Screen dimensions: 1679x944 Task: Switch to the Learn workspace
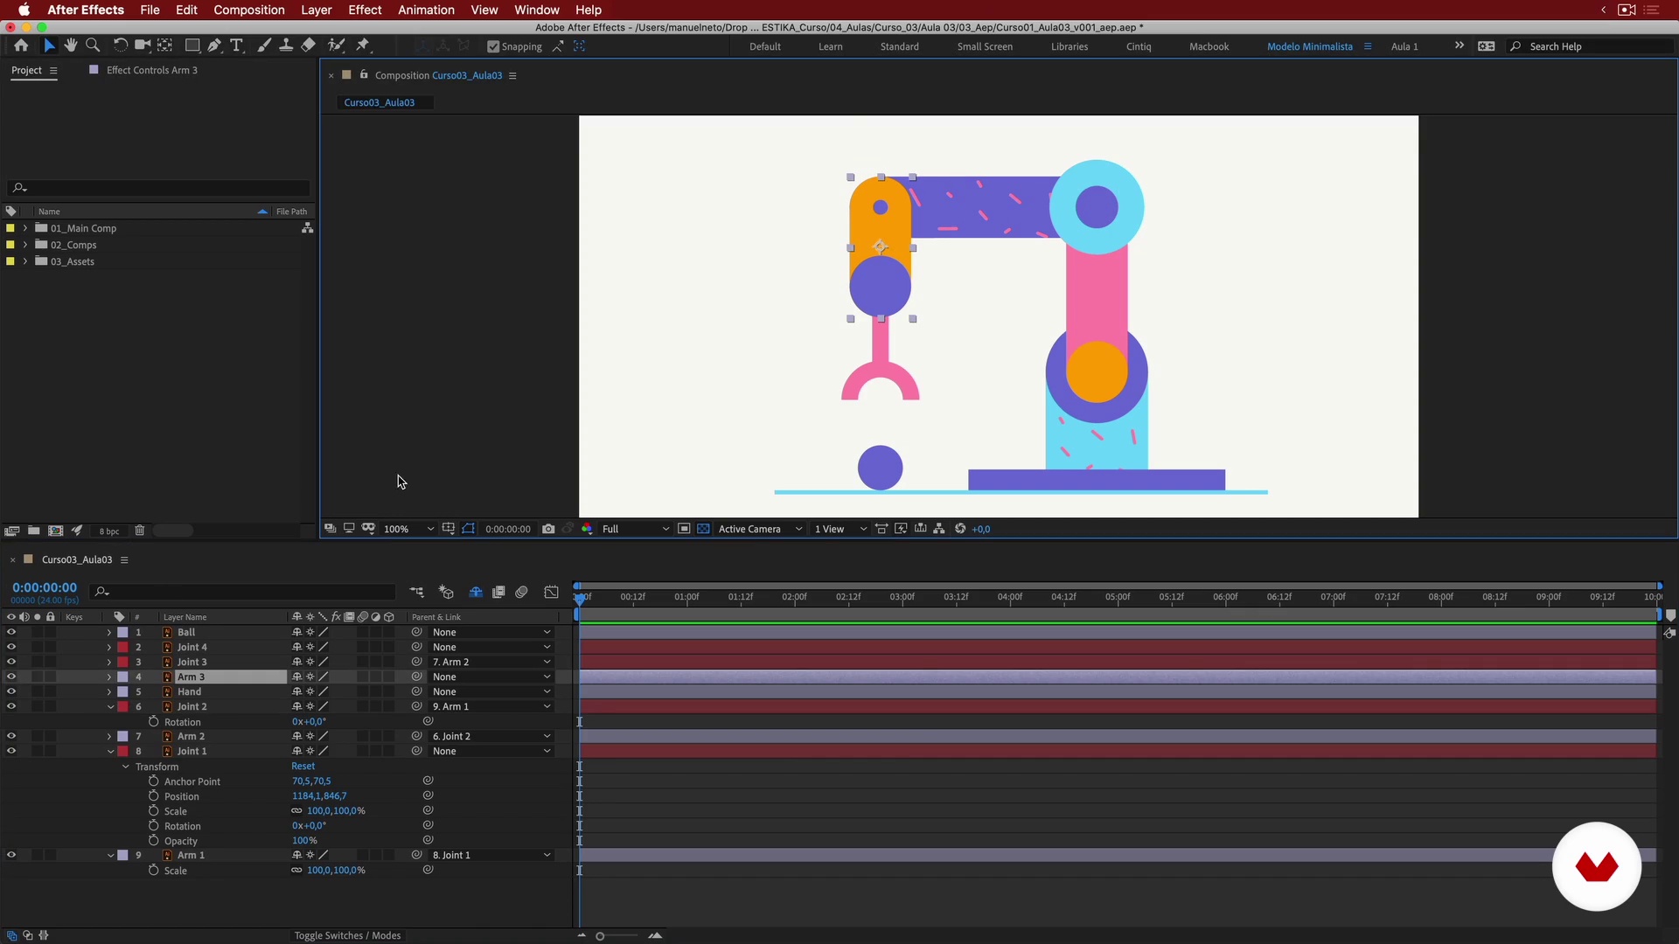830,46
